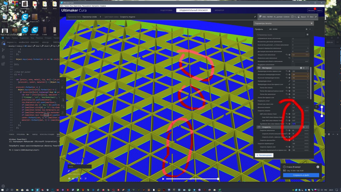Collapse the Скорость section chevron
This screenshot has height=192, width=341.
click(307, 127)
